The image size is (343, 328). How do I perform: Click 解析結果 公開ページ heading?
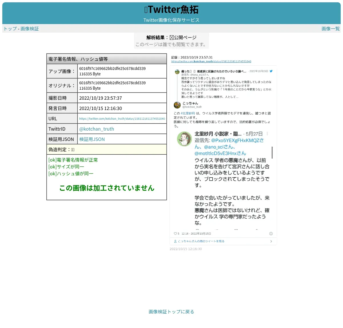(x=171, y=38)
